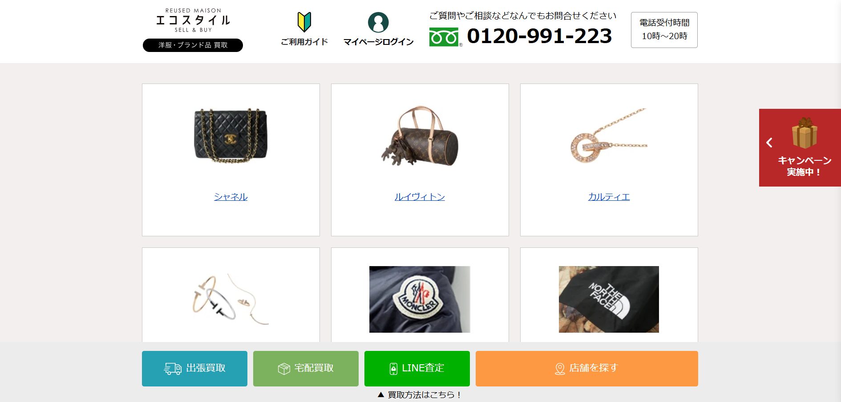Click the green-yellow beginner guide icon

coord(304,22)
